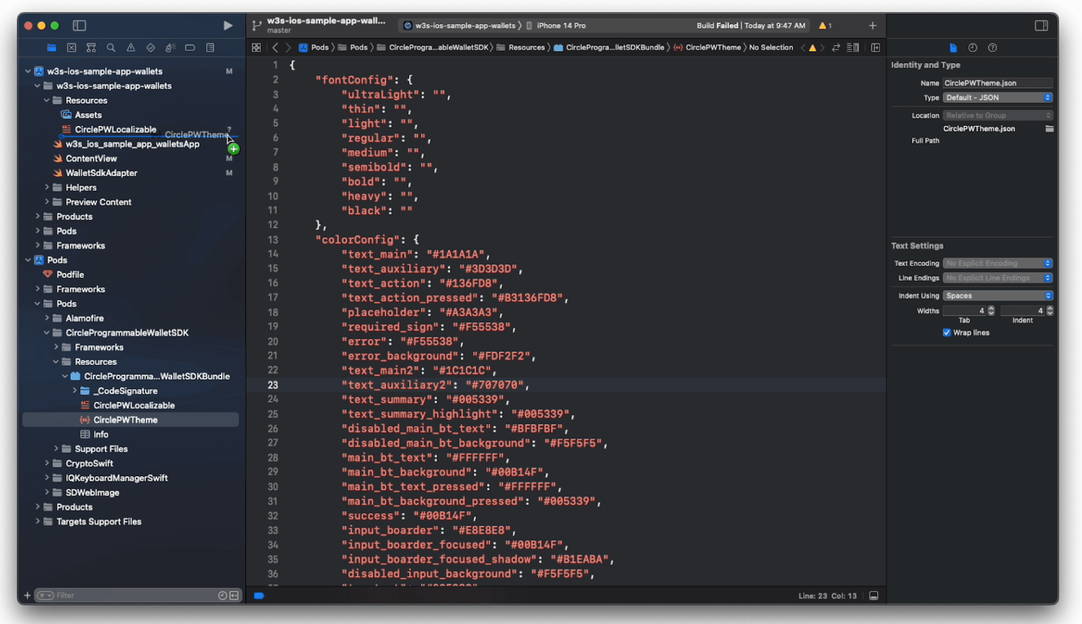Toggle the inspectors panel icon
The width and height of the screenshot is (1082, 624).
(1041, 25)
